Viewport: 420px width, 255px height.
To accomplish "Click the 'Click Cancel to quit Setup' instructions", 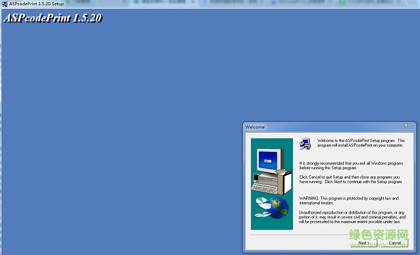I will click(x=351, y=180).
